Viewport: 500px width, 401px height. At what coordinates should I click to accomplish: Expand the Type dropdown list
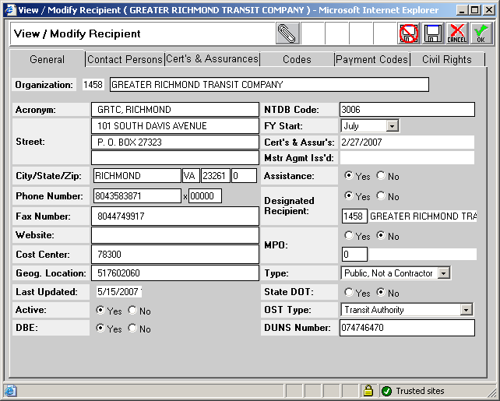coord(443,273)
